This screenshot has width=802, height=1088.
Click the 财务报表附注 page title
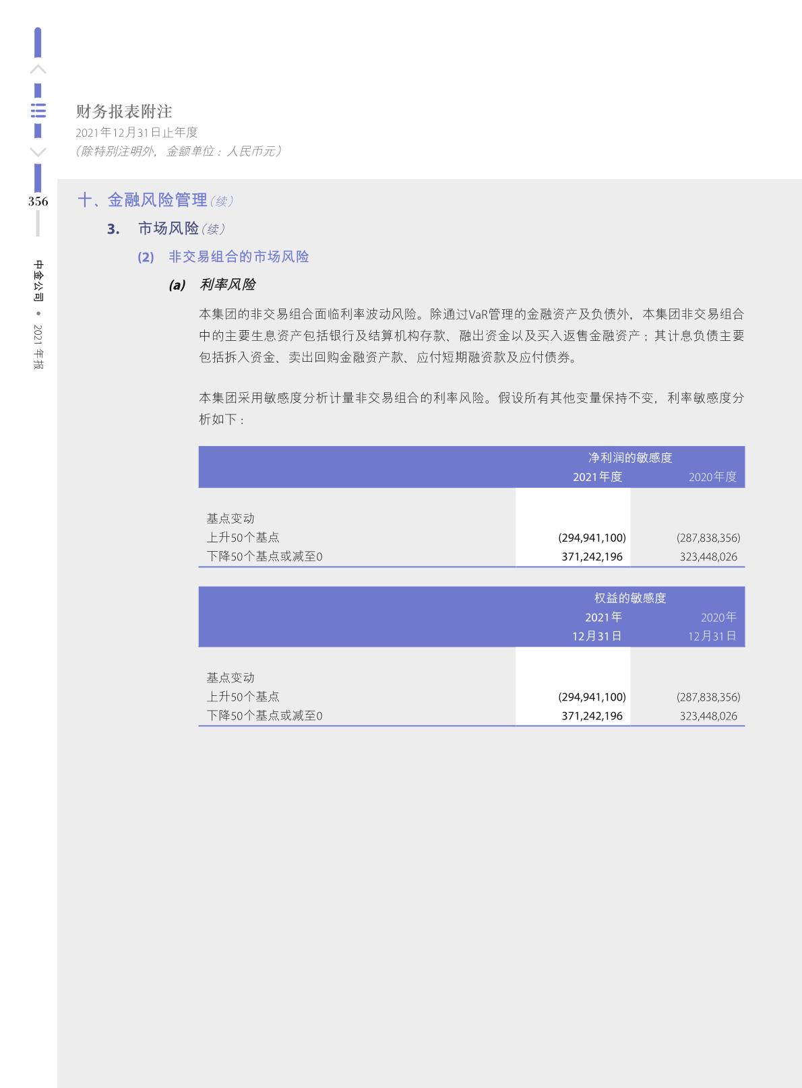124,111
